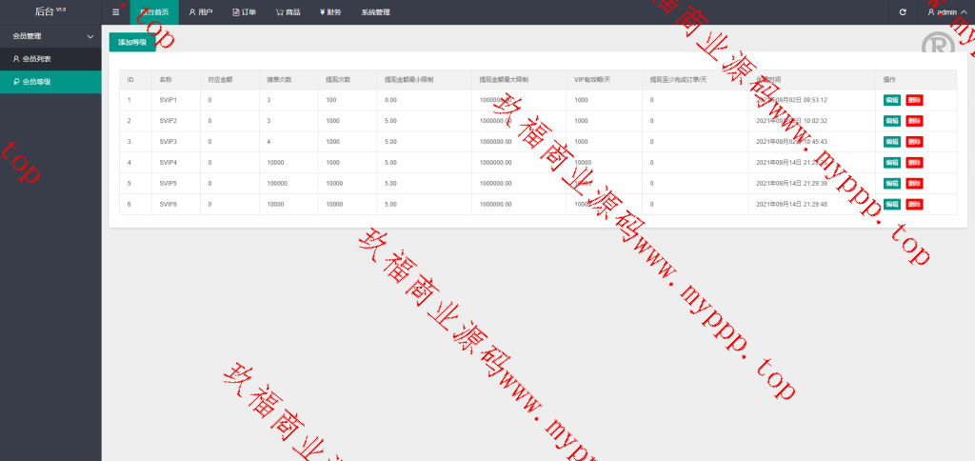The height and width of the screenshot is (461, 975).
Task: Expand the admin account dropdown
Action: [941, 12]
